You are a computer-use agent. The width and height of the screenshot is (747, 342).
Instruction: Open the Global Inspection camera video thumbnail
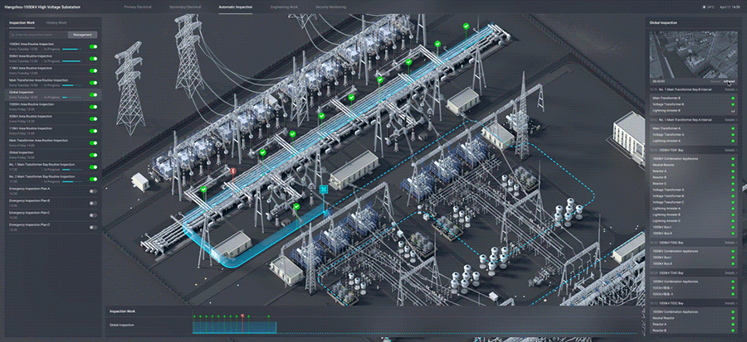[694, 54]
